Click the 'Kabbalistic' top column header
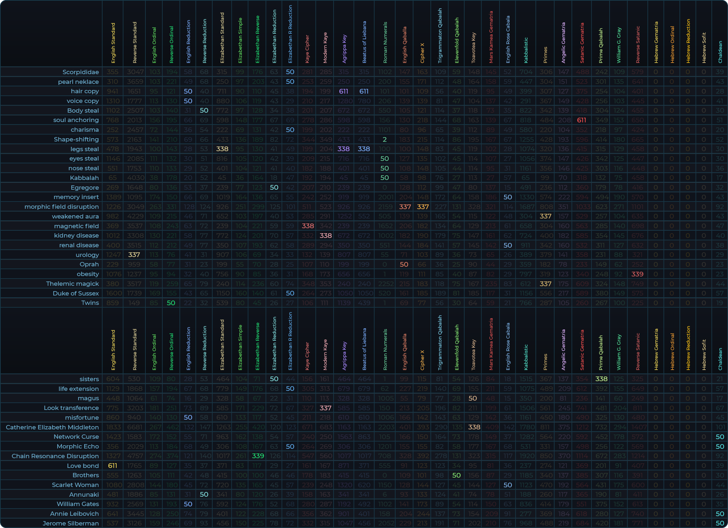 pos(526,50)
